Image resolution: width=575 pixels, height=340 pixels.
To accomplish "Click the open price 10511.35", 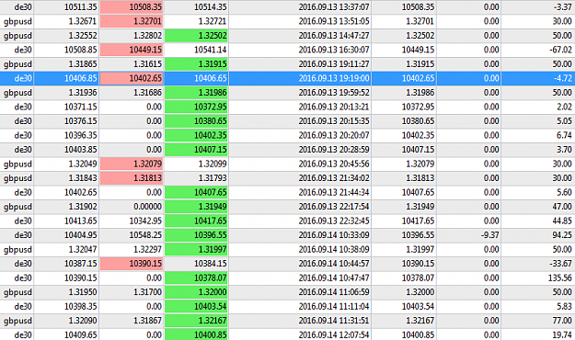I will (x=81, y=7).
